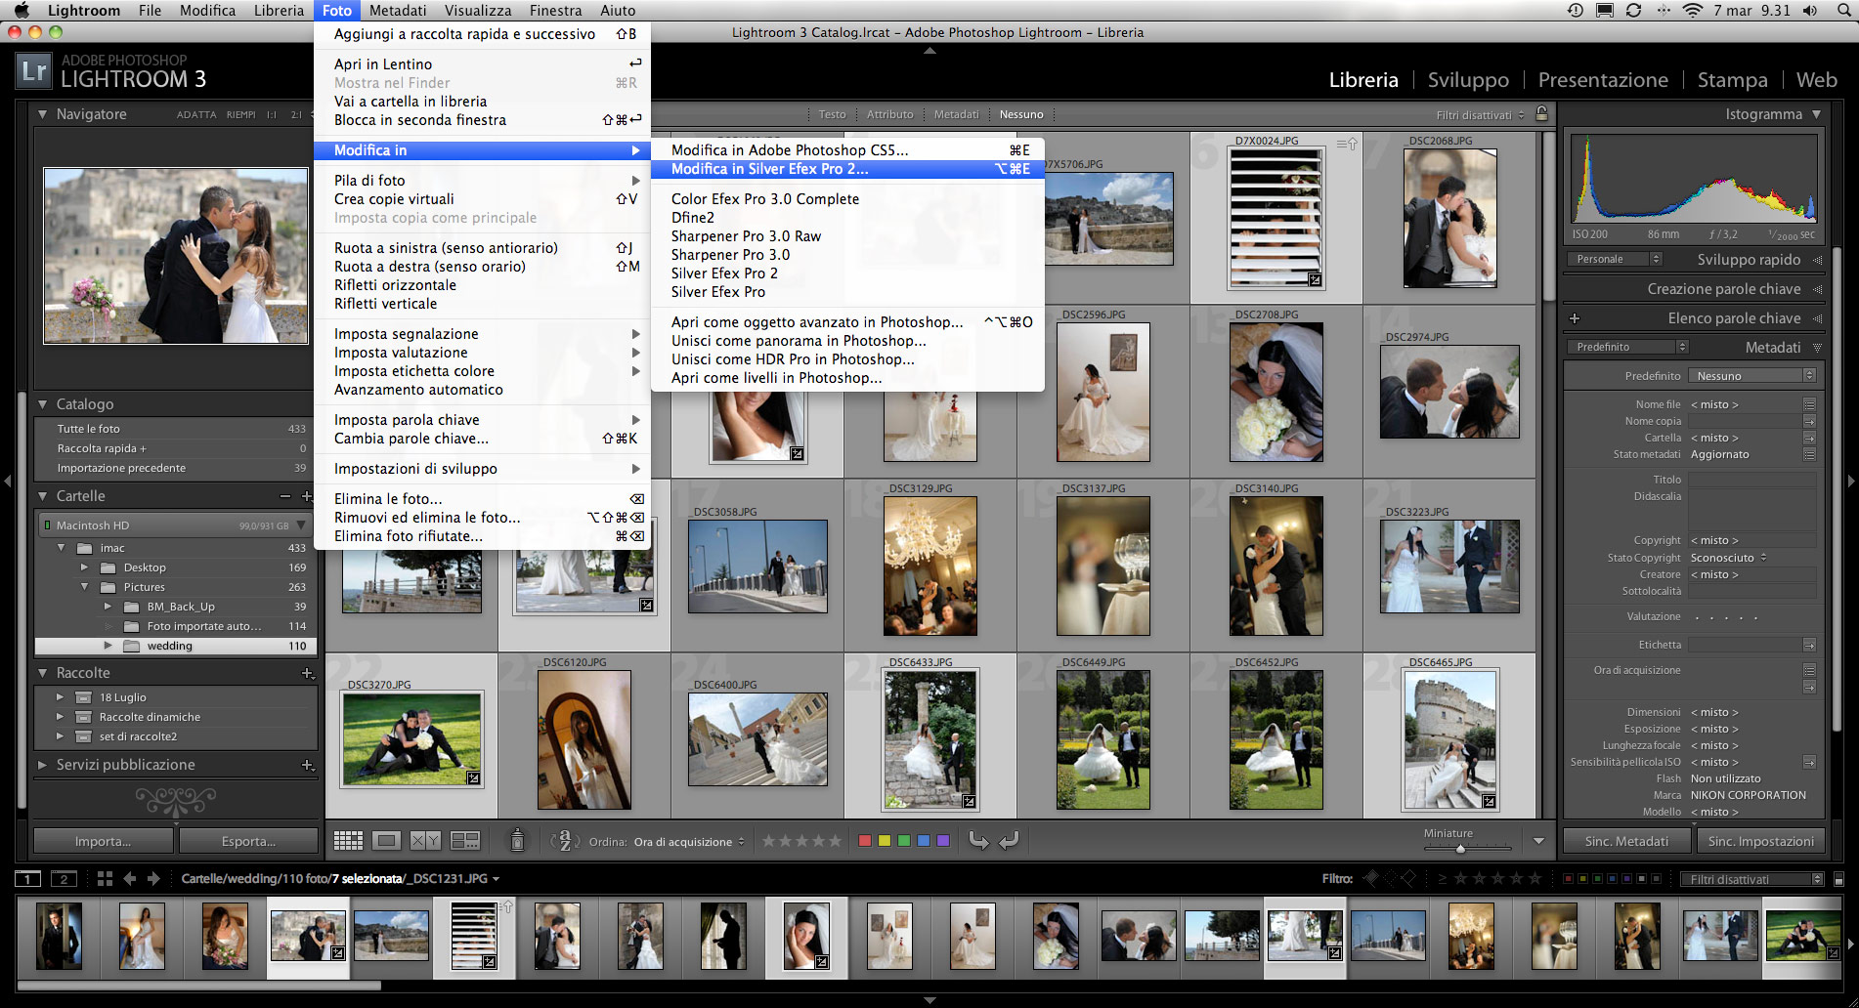
Task: Toggle the red color label in the toolbar
Action: click(x=864, y=841)
